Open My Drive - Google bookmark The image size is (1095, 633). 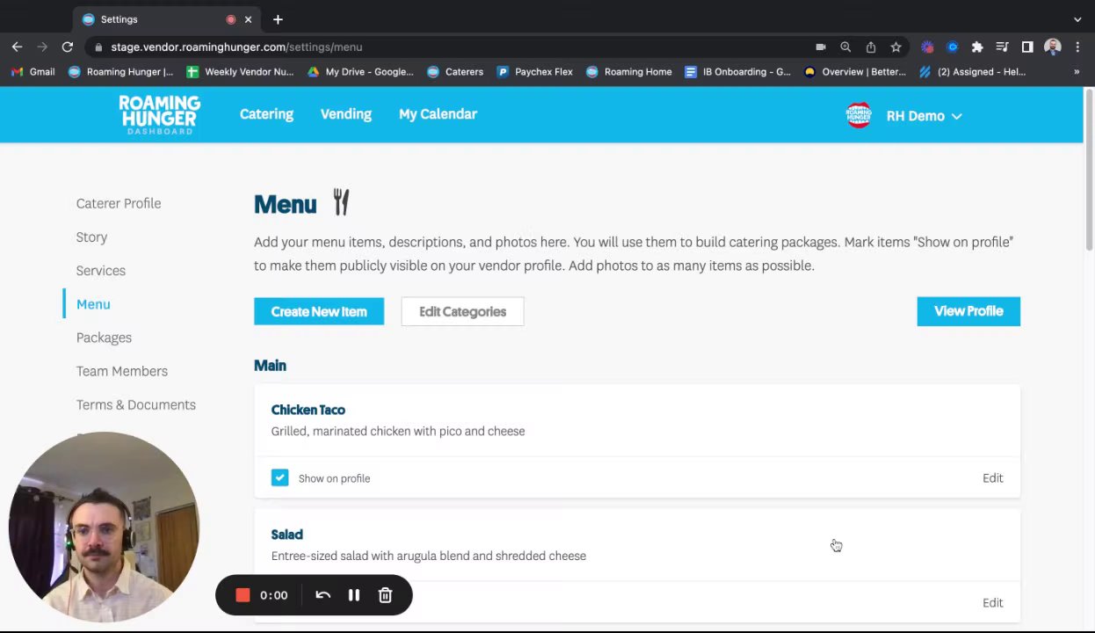tap(360, 72)
